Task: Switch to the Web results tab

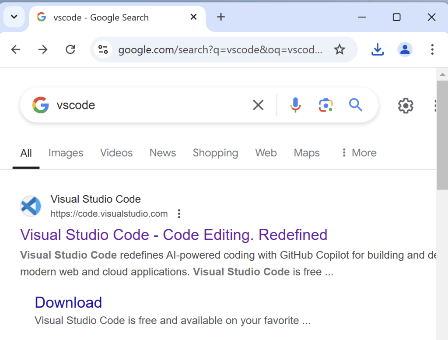Action: (266, 153)
